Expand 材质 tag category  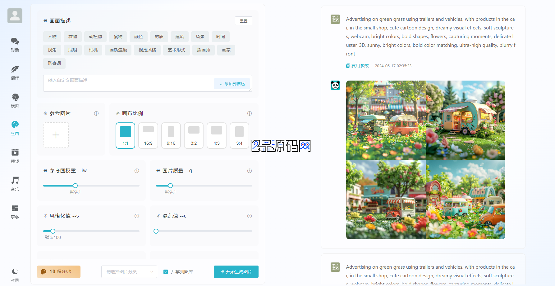coord(159,37)
